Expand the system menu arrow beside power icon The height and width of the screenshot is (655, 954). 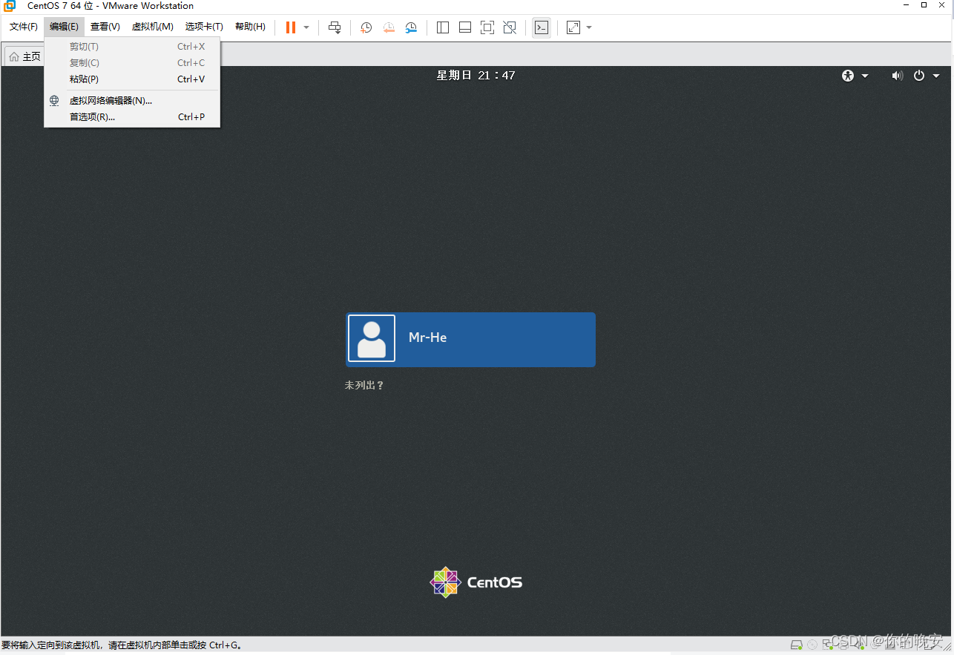(936, 76)
